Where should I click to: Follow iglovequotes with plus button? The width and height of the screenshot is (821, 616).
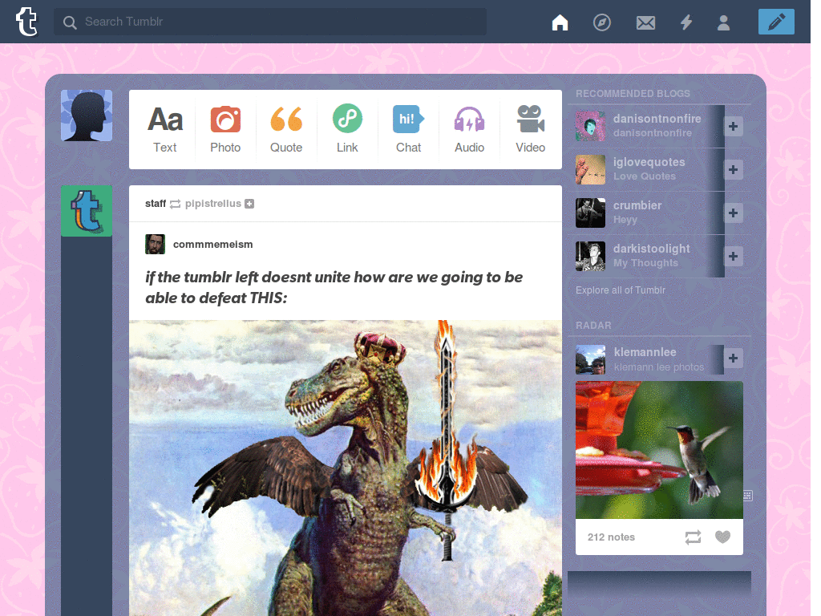[x=733, y=170]
